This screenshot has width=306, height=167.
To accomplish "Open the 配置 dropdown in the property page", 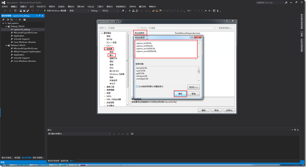I will coord(123,28).
